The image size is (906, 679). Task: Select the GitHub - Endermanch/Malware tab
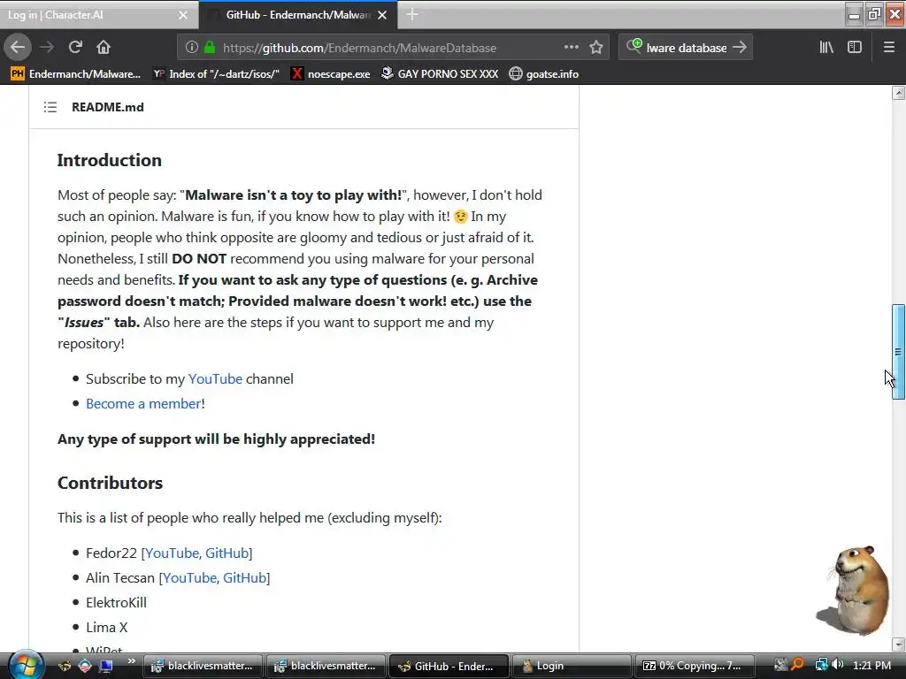[x=297, y=15]
